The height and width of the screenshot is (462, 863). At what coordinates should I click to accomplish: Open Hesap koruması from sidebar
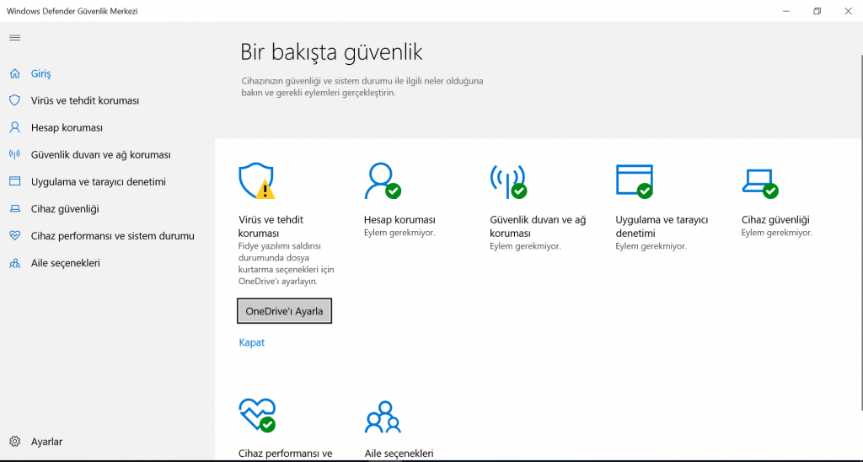67,127
